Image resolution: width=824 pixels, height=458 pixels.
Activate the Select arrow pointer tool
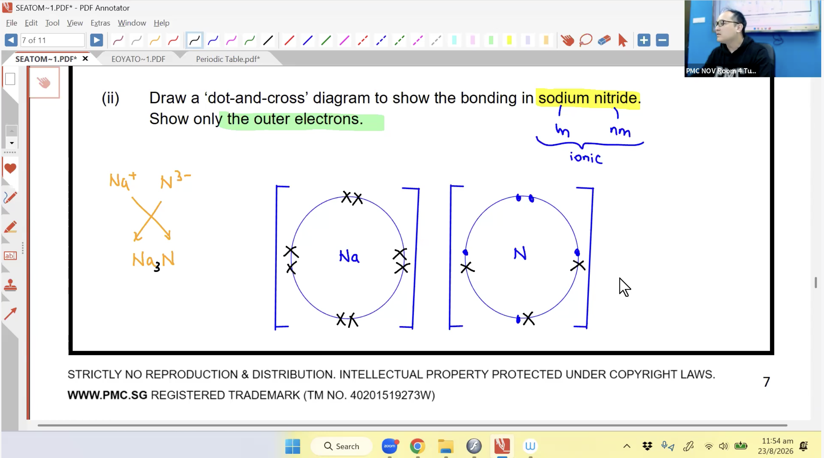coord(623,40)
